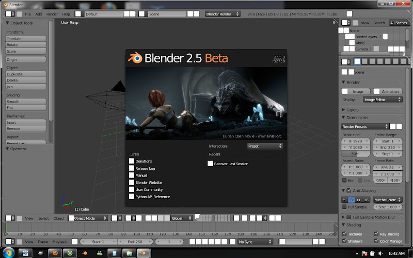Click the icon beside Recover Last Session
The height and width of the screenshot is (258, 413).
(210, 164)
